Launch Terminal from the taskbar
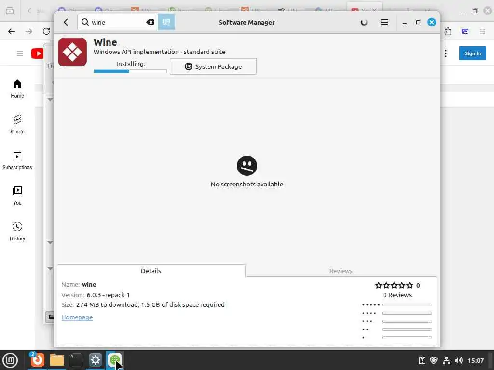Image resolution: width=494 pixels, height=370 pixels. coord(76,360)
